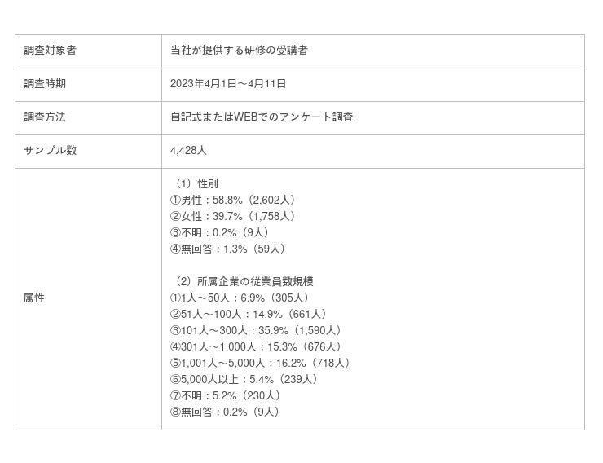This screenshot has height=463, width=603.
Task: Select the sample count 4,428人
Action: point(189,151)
